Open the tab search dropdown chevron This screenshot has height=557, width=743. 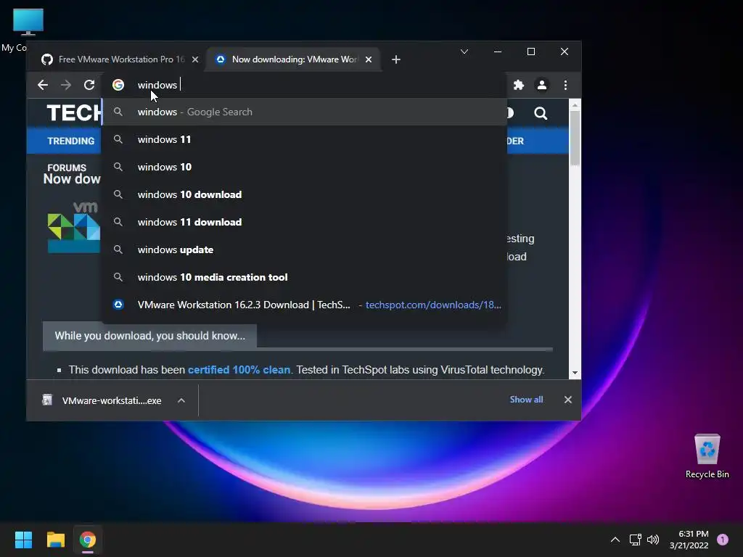464,51
